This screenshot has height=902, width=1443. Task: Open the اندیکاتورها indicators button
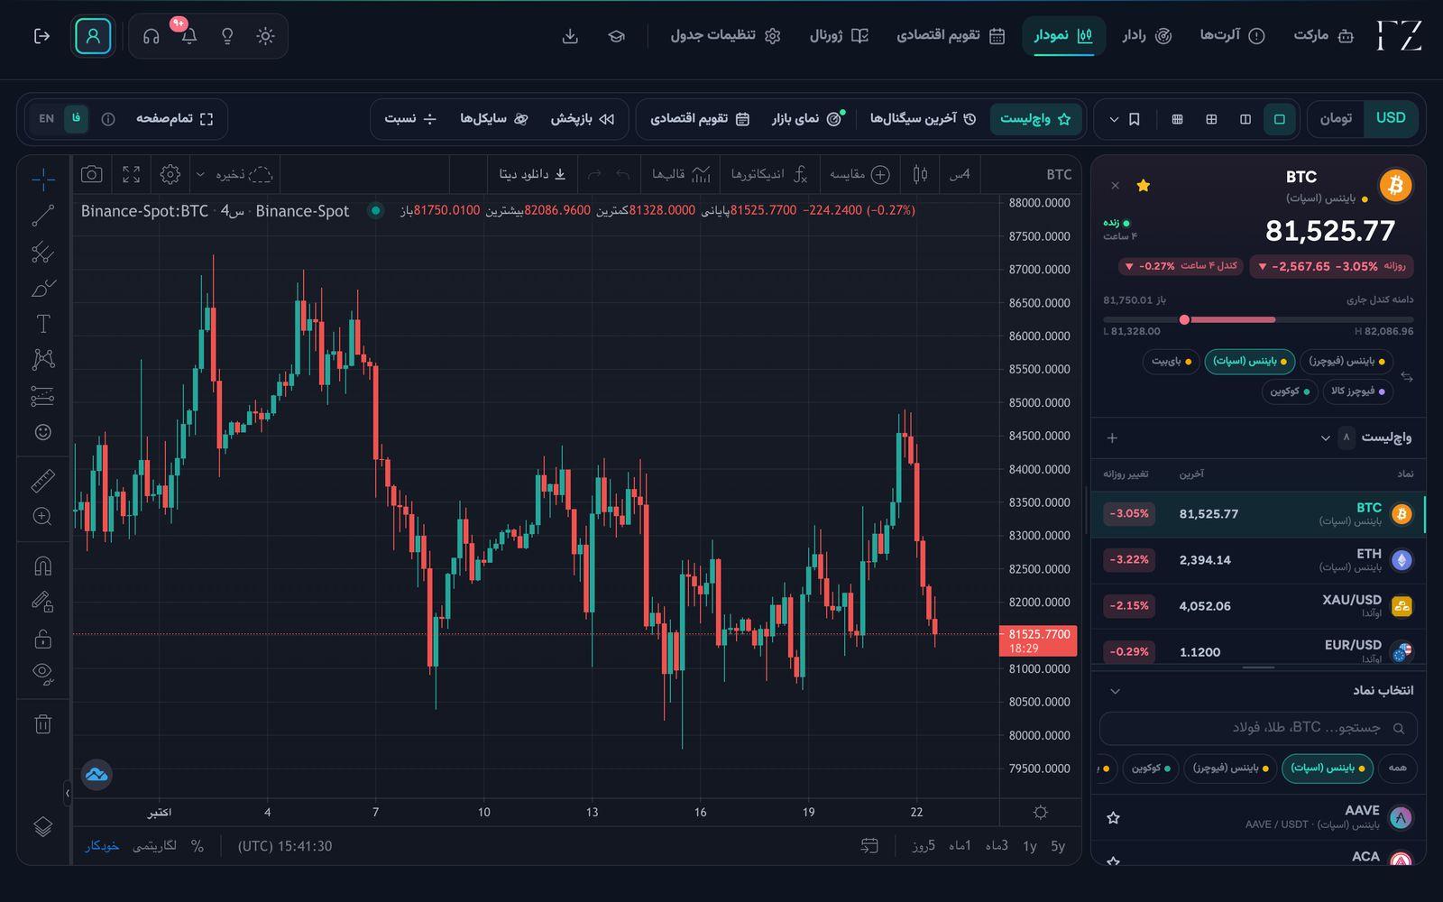coord(769,174)
